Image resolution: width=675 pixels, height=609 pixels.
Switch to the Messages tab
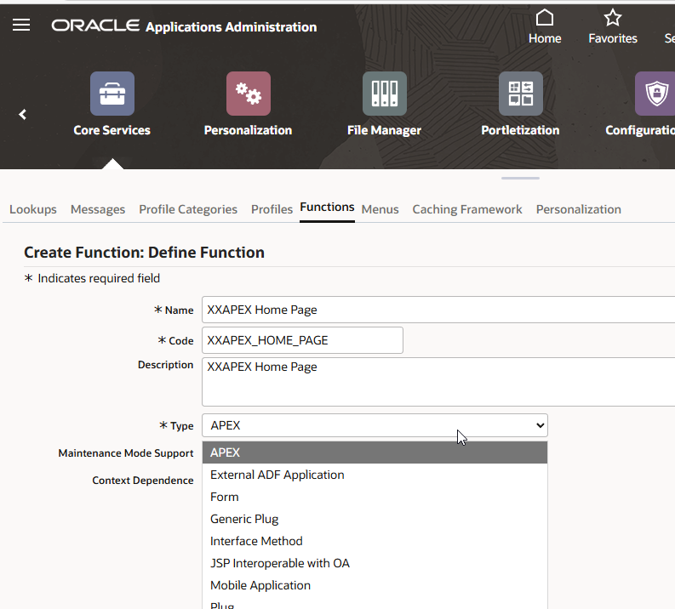98,209
